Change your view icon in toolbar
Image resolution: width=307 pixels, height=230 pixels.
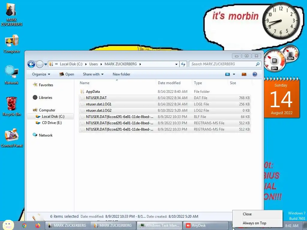[228, 74]
